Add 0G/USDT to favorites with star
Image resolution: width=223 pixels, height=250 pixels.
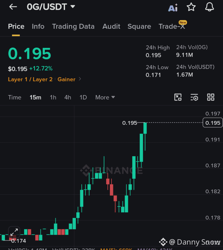click(191, 7)
